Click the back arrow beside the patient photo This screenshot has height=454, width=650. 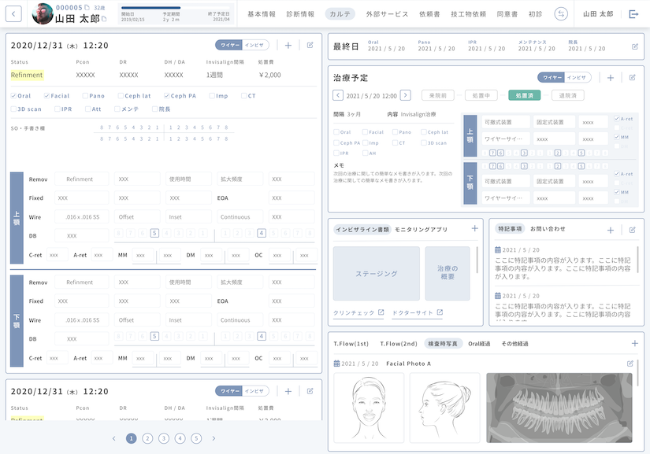tap(15, 13)
